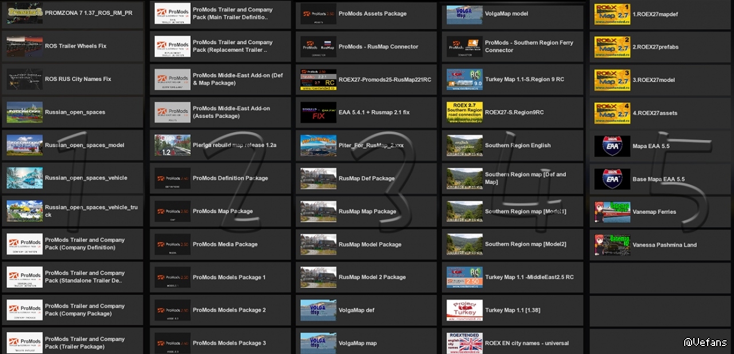Click 'Pack (Replacement Trailer ..' text
734x354 pixels.
tap(230, 50)
